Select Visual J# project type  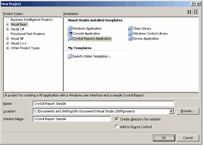(17, 39)
